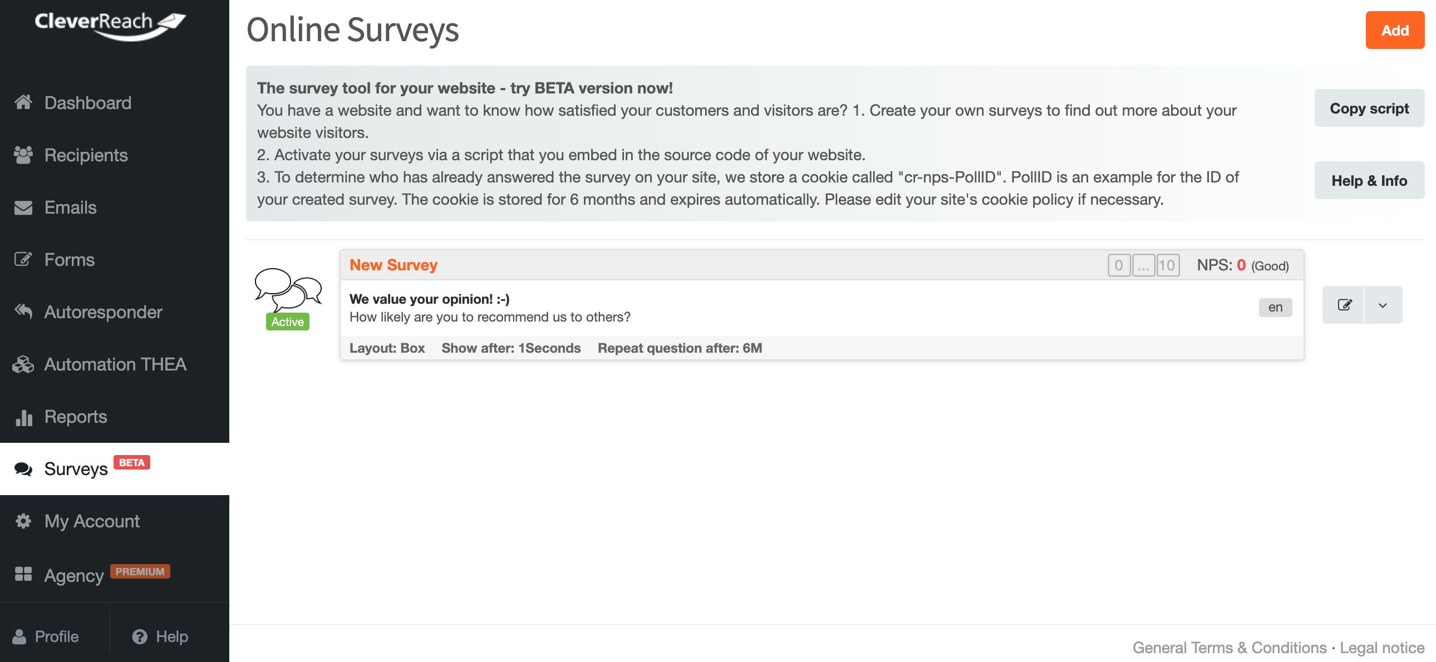Add a new online survey

[x=1395, y=30]
